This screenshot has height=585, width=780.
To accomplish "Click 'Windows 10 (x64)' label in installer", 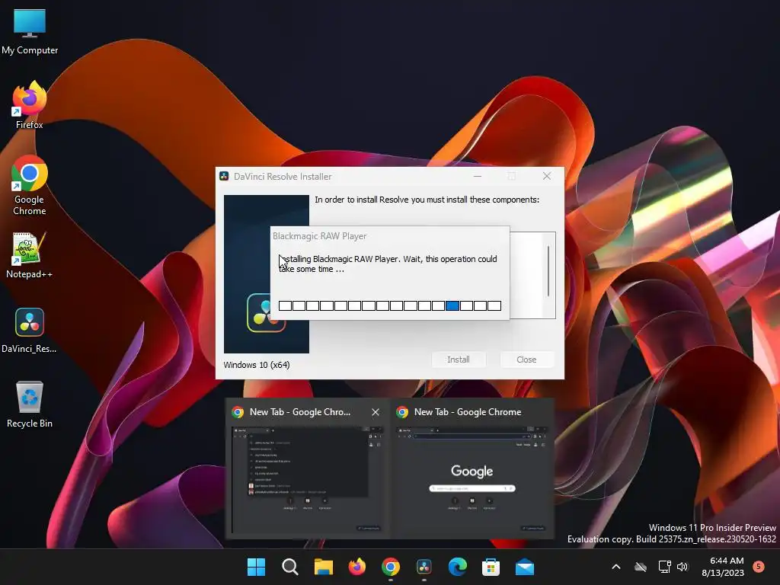I will click(257, 365).
